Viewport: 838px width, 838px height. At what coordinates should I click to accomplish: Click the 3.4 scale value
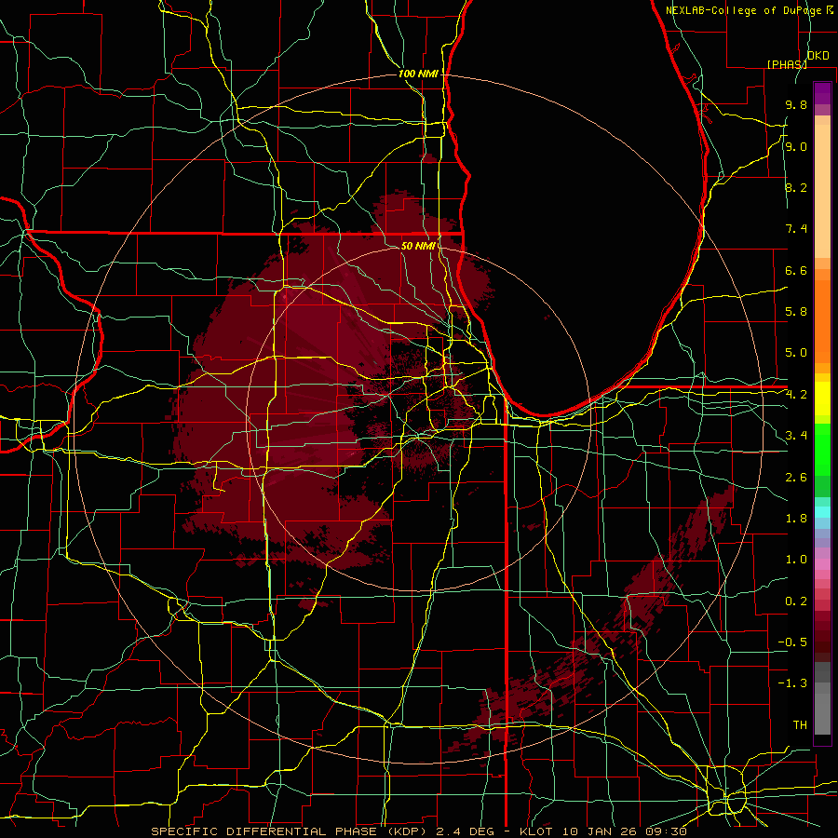pos(796,436)
